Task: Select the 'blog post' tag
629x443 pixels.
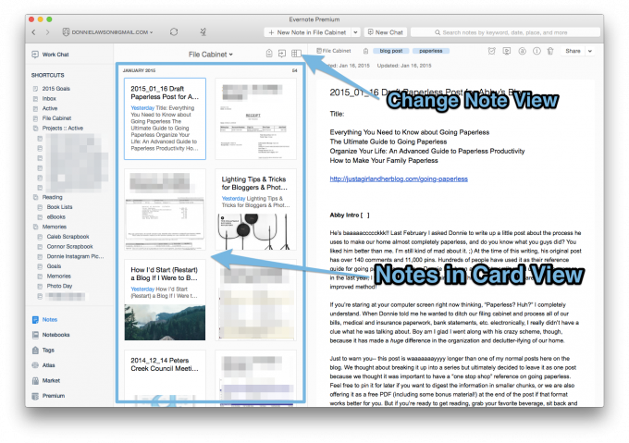Action: (x=390, y=51)
